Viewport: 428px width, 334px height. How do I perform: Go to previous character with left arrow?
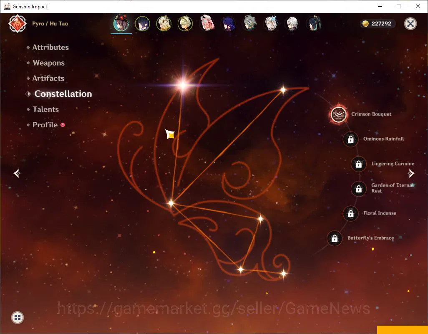coord(17,173)
